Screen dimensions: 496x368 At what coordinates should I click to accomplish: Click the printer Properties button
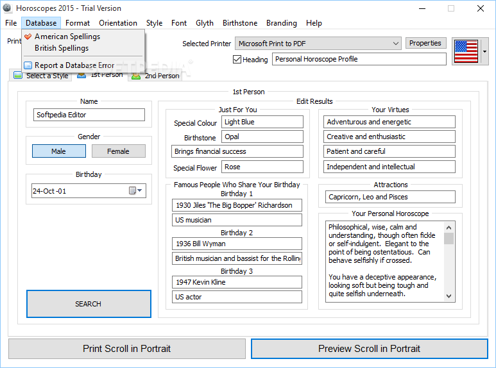click(x=425, y=43)
